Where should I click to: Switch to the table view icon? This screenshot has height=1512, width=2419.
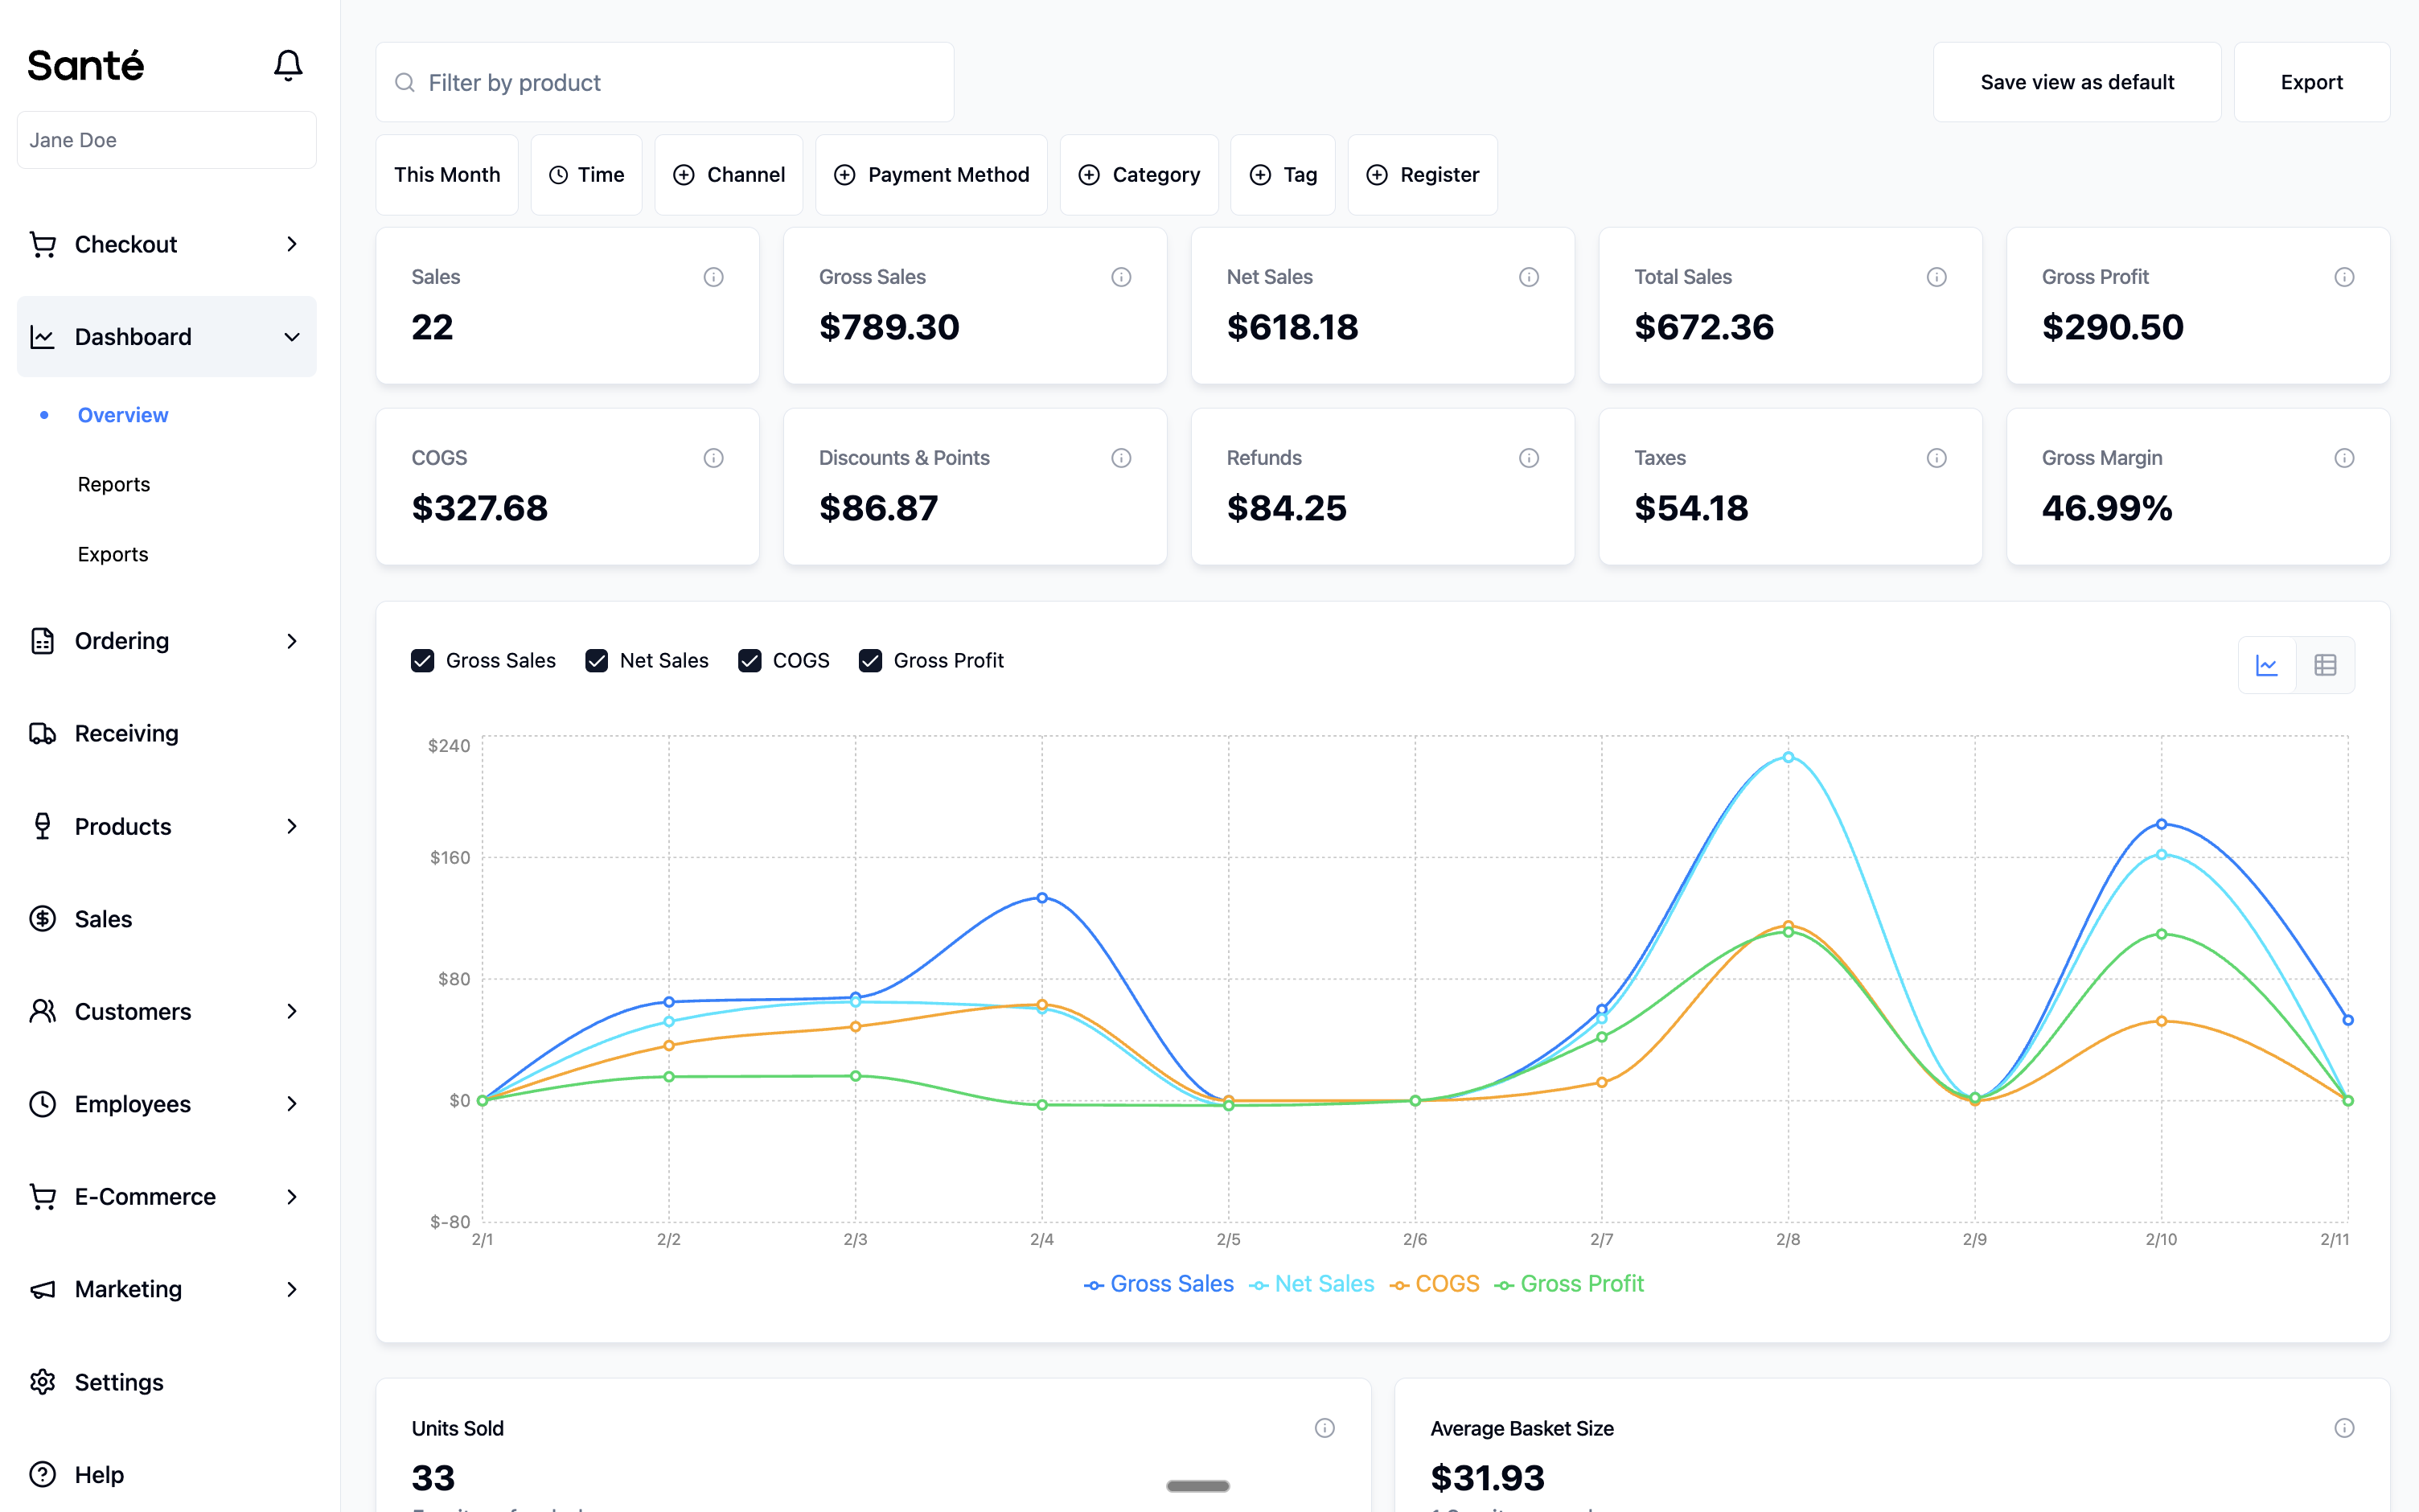coord(2325,665)
